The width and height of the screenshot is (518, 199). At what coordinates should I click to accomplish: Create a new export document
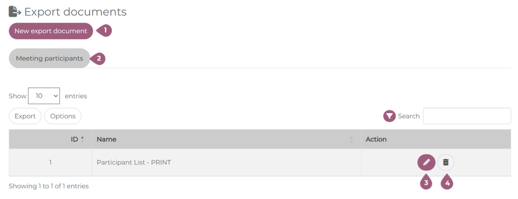click(x=51, y=31)
